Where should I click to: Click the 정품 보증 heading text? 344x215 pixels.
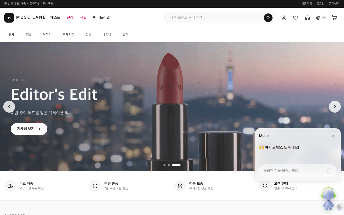(196, 184)
